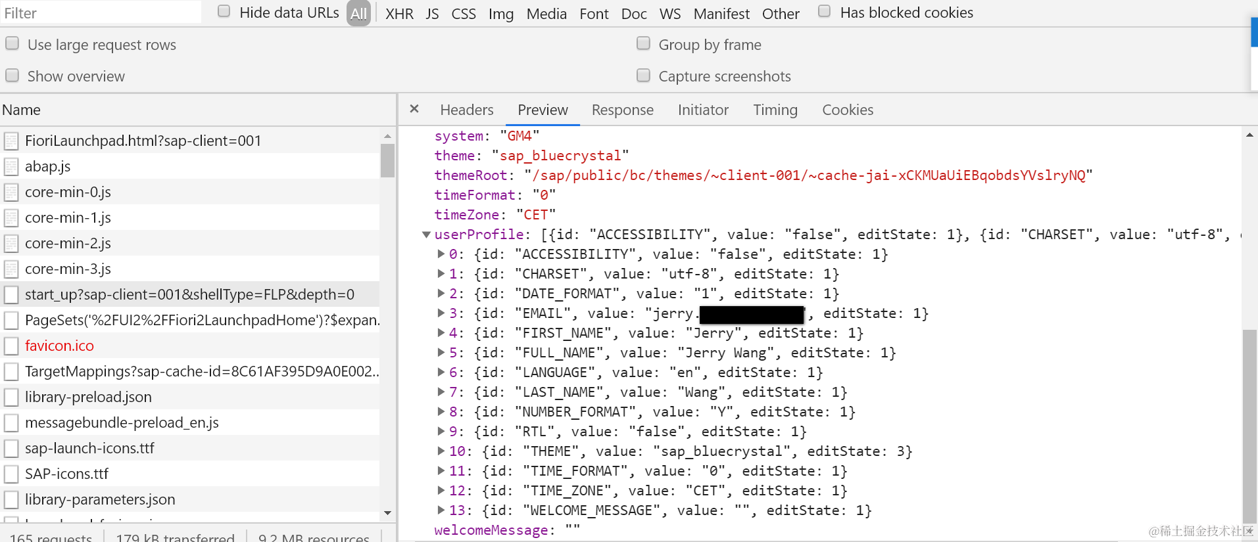
Task: Collapse the userProfile array
Action: click(x=426, y=235)
